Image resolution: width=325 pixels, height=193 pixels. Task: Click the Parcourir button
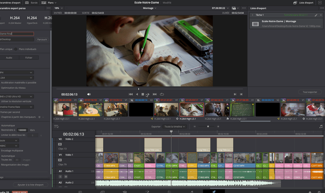pyautogui.click(x=42, y=39)
